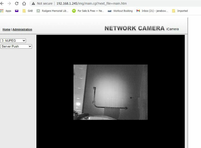Click the NETWORK CAMERA header title
This screenshot has height=148, width=201.
pos(134,28)
